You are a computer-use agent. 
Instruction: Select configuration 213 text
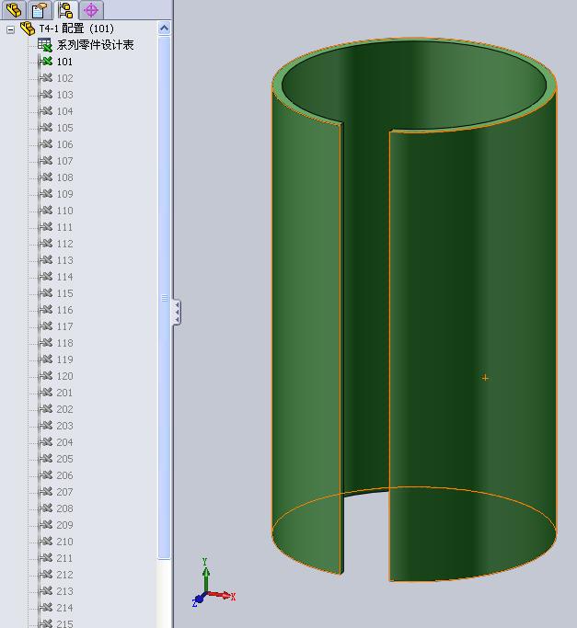click(64, 591)
